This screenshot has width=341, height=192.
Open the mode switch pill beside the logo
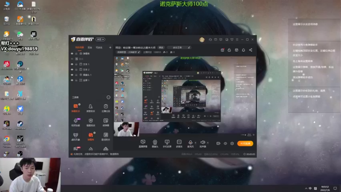click(x=100, y=39)
